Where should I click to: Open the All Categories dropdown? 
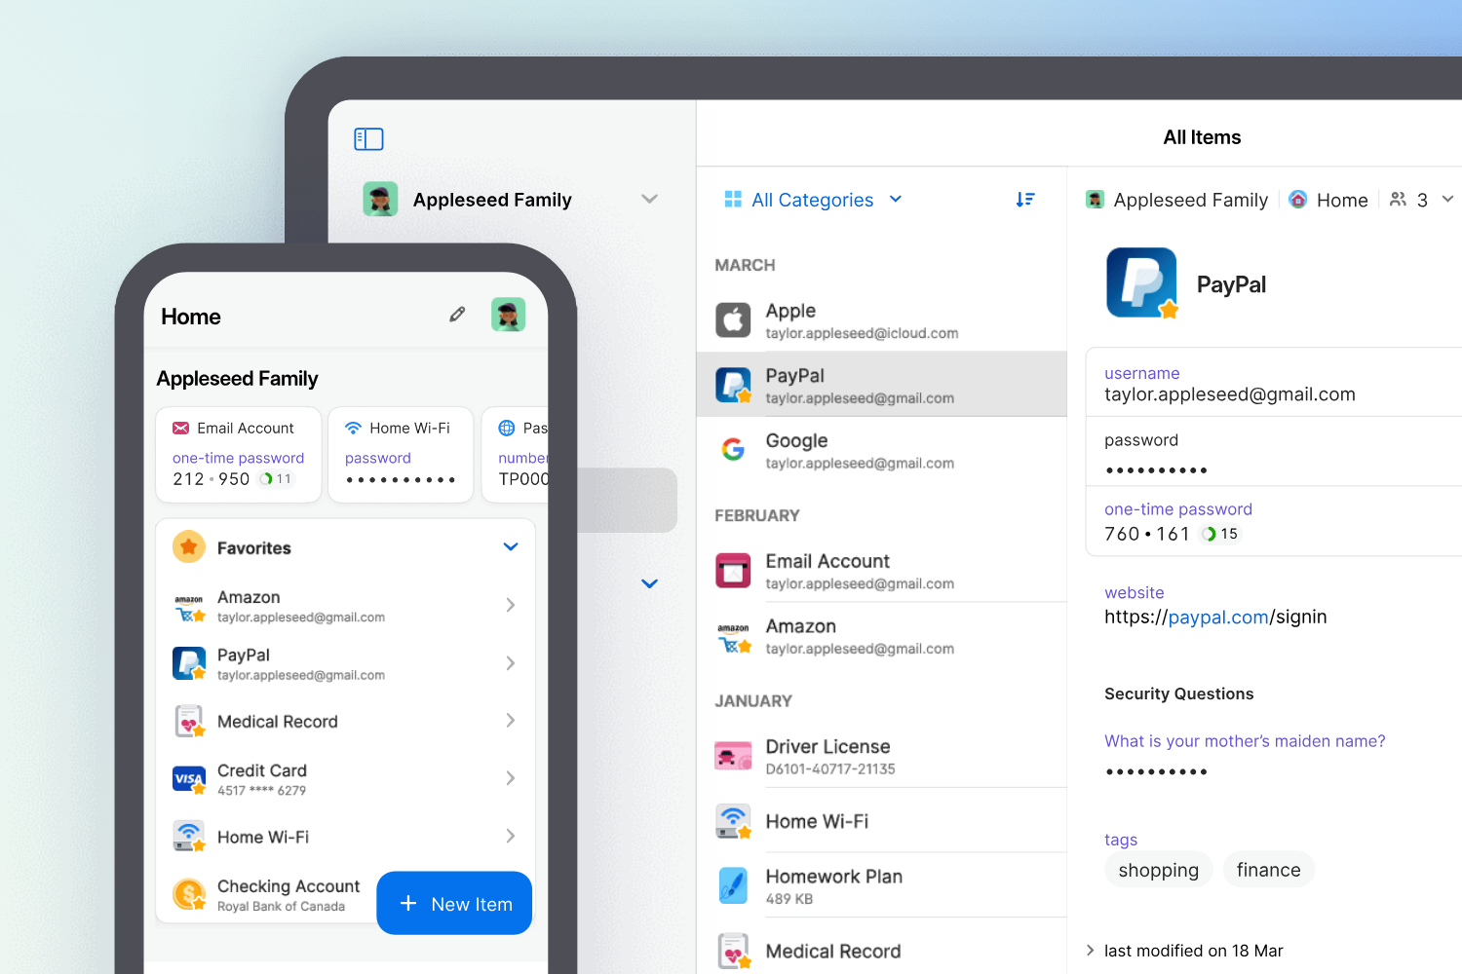[813, 200]
